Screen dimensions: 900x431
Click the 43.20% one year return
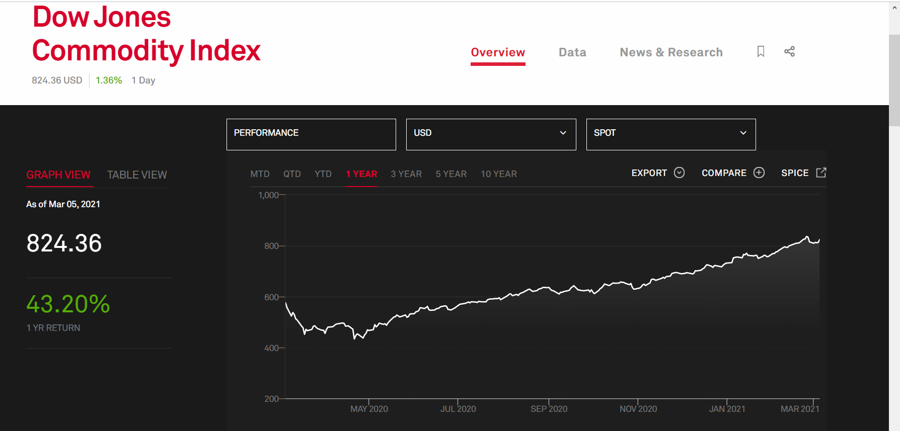[68, 304]
